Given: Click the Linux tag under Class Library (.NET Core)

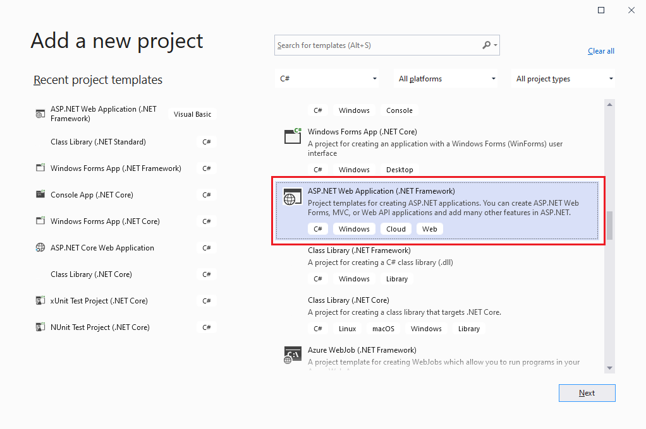Looking at the screenshot, I should click(x=347, y=328).
